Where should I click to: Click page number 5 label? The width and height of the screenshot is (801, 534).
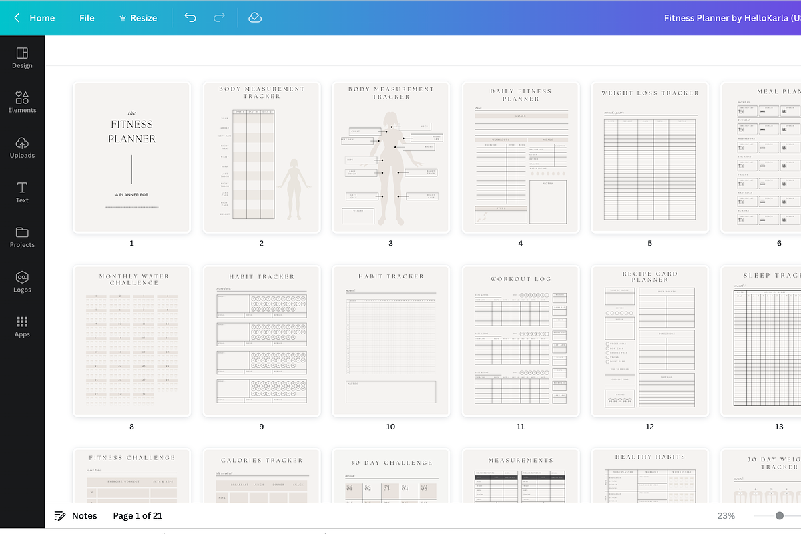pyautogui.click(x=649, y=244)
